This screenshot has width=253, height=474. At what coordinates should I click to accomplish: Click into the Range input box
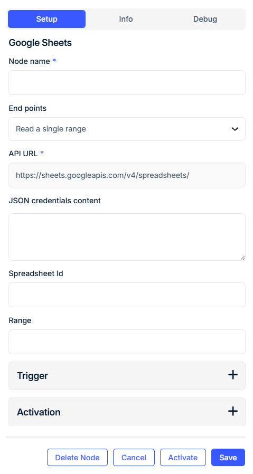point(127,342)
